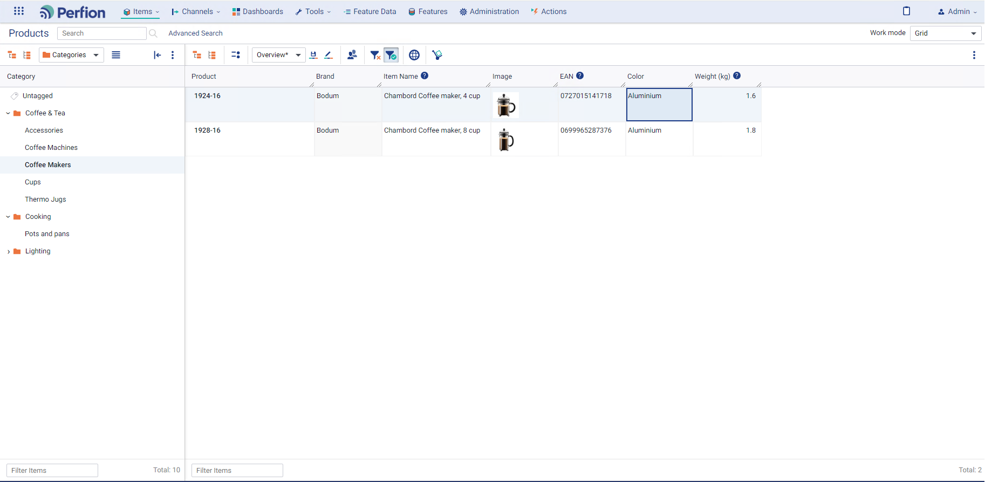The image size is (985, 482).
Task: Collapse all categories in the tree panel
Action: click(27, 55)
